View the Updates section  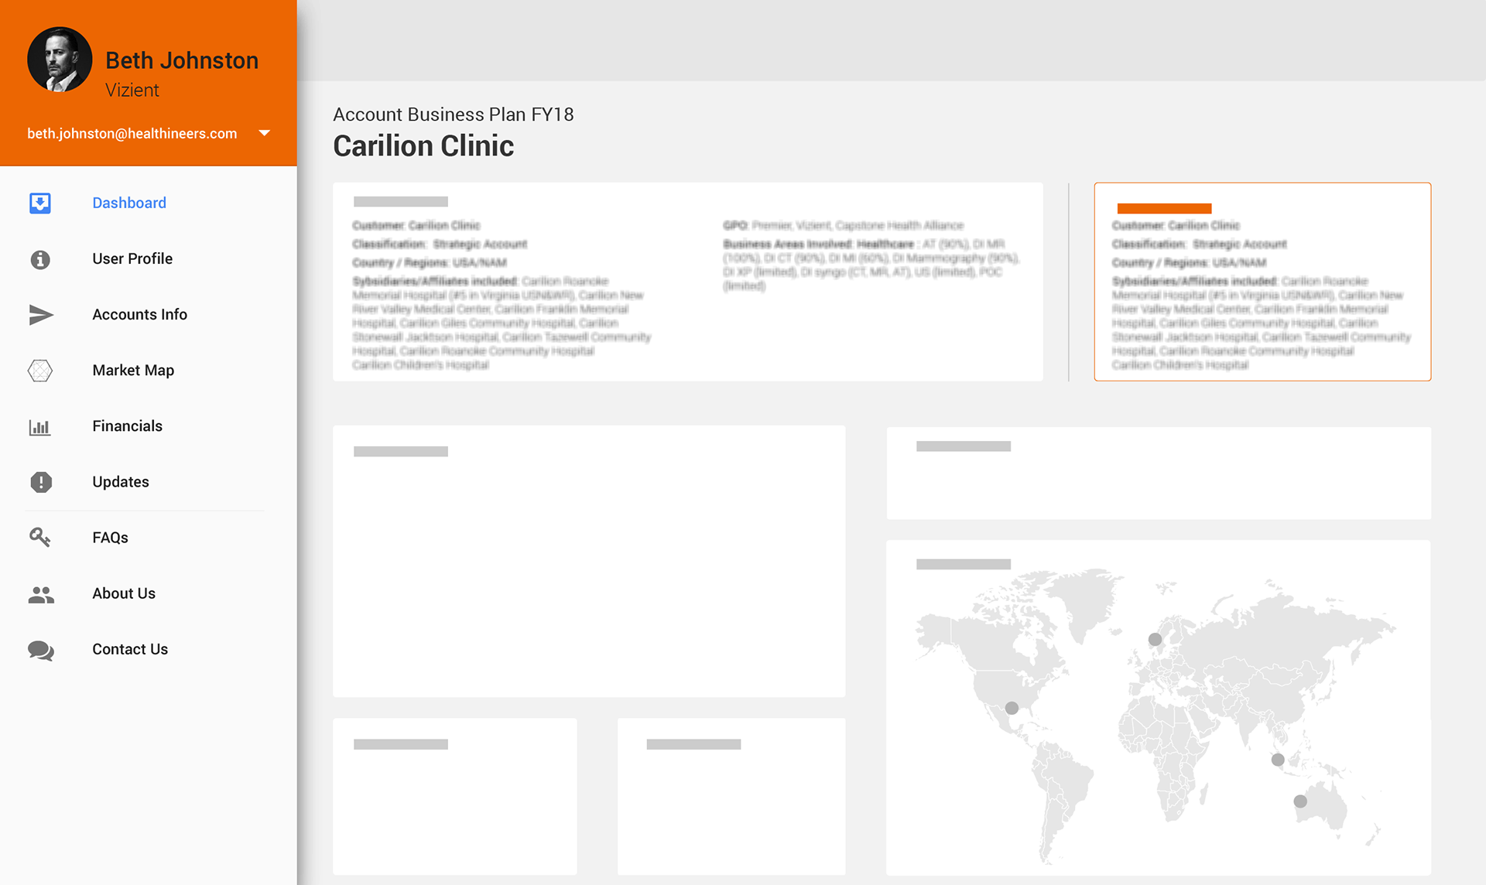[x=121, y=481]
